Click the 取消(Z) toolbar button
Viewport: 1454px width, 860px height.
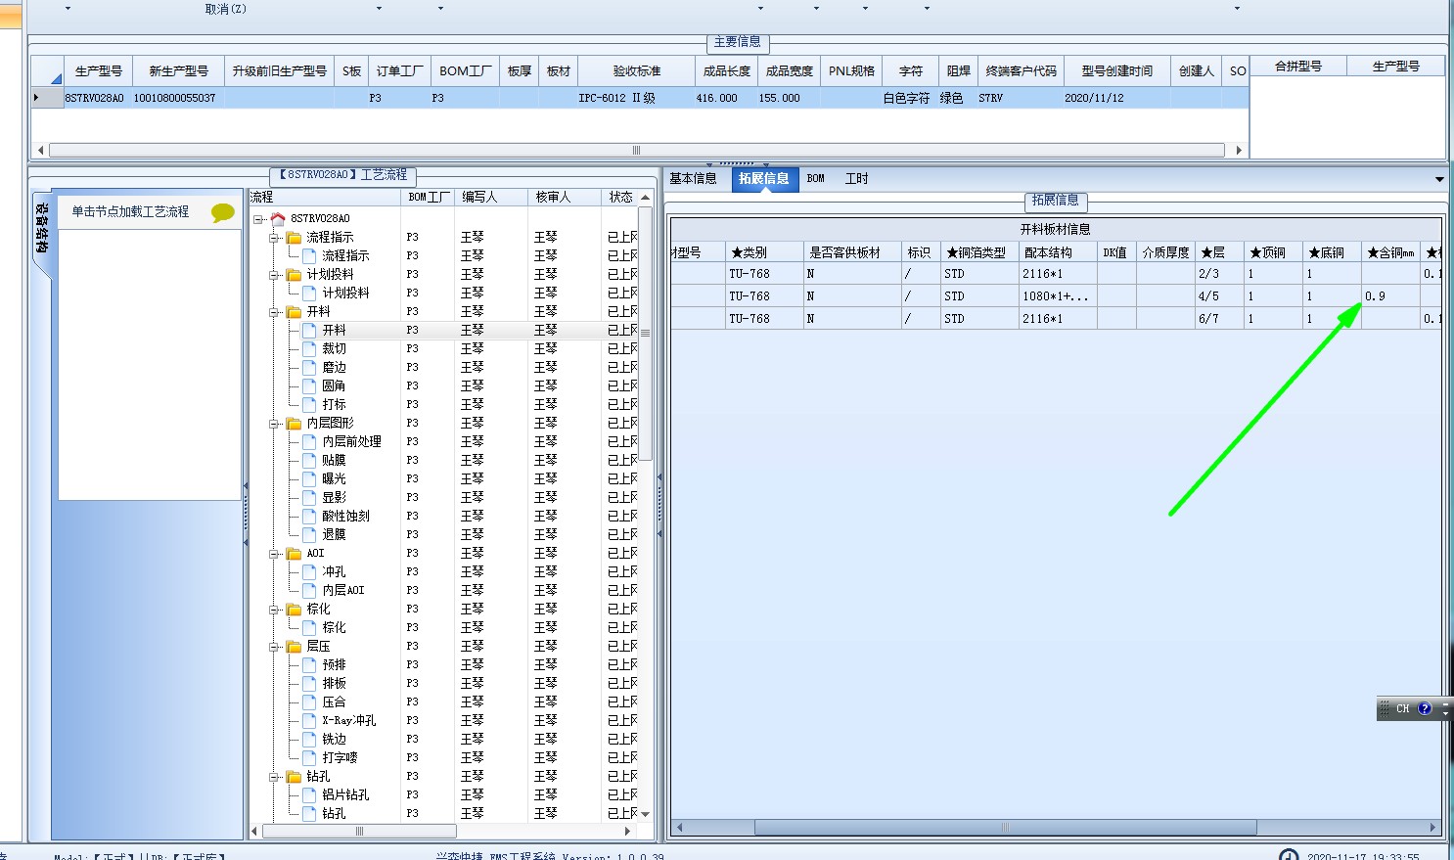[x=226, y=9]
